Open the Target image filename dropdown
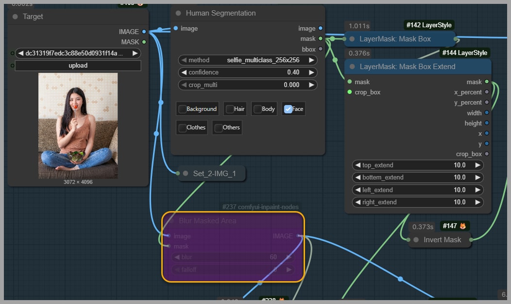 point(78,53)
